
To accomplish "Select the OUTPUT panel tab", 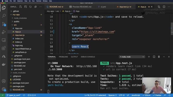I will click(x=74, y=57).
